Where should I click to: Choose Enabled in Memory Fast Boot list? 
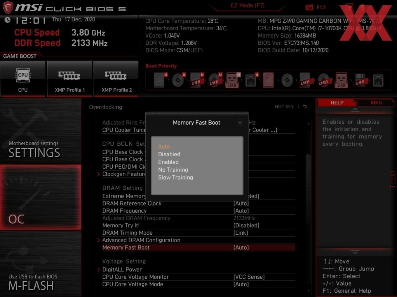[x=168, y=162]
